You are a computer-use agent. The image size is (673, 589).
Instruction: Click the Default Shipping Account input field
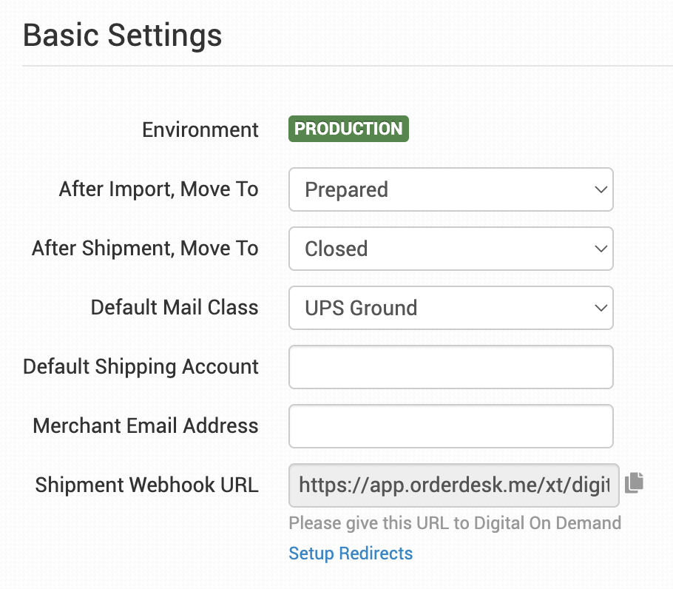[x=450, y=367]
